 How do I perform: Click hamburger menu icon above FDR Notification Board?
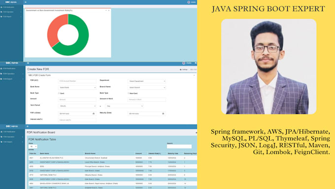click(28, 126)
